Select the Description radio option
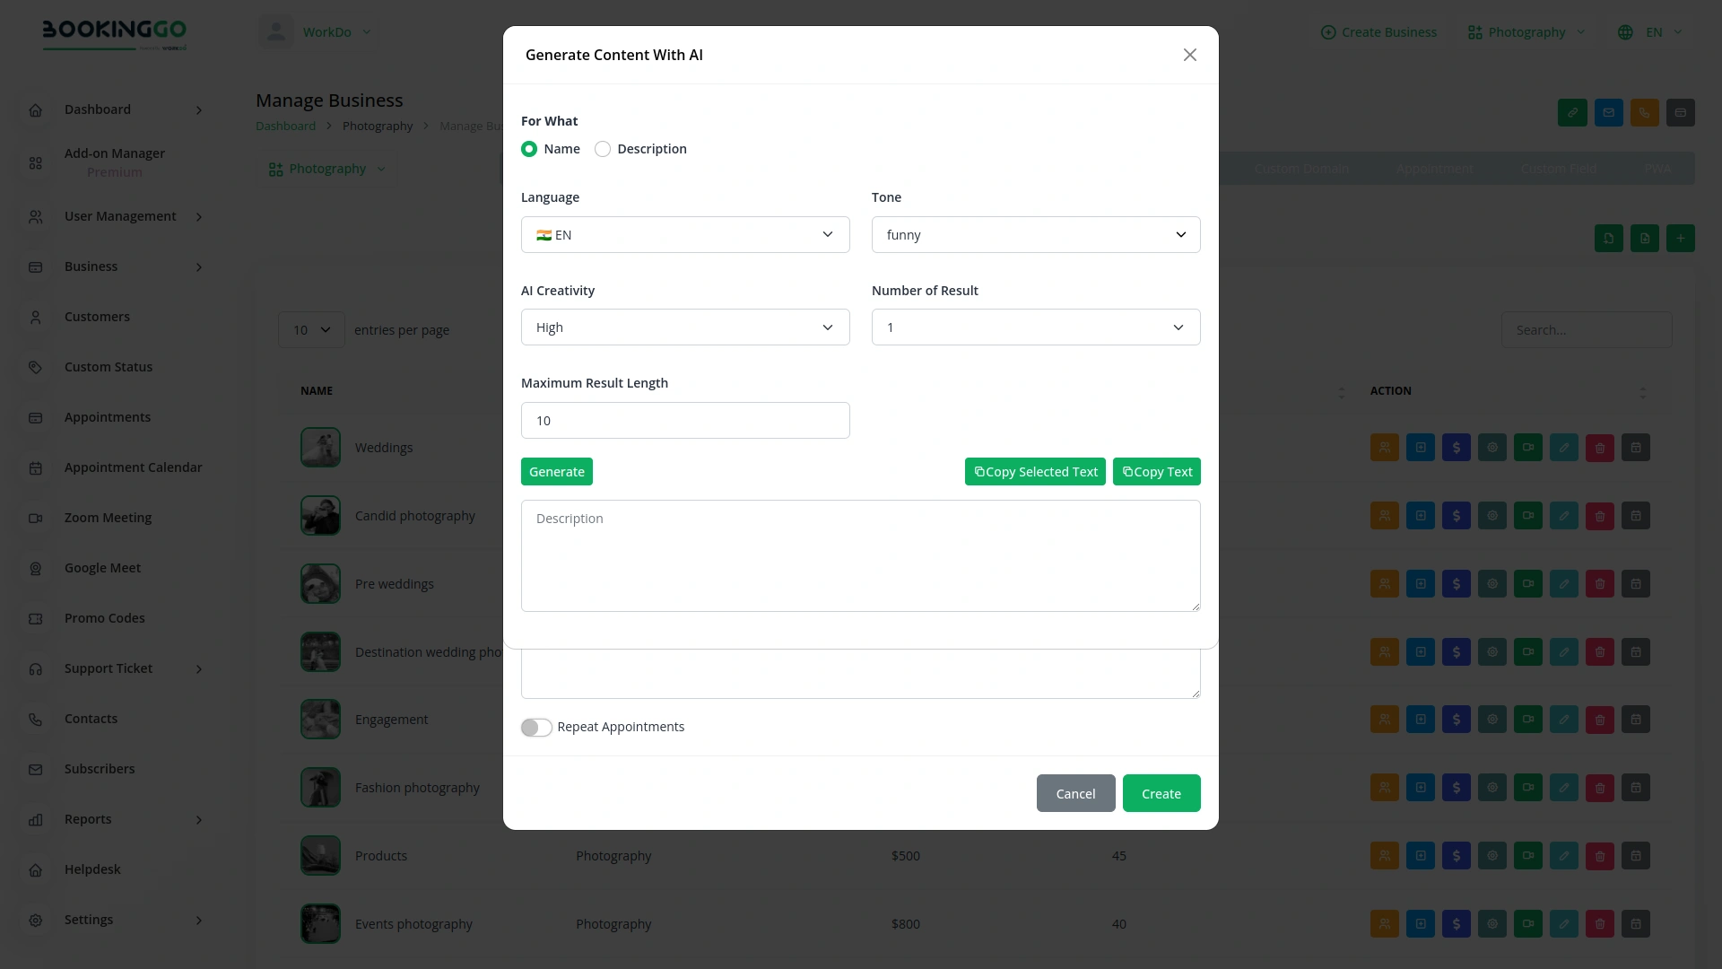The image size is (1722, 969). [602, 149]
